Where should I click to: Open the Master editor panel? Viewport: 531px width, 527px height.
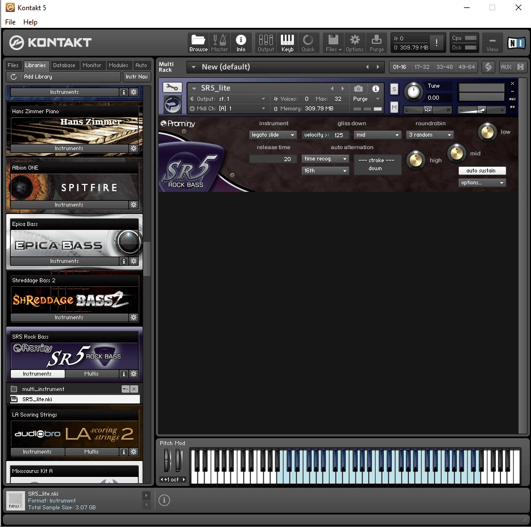[x=219, y=43]
